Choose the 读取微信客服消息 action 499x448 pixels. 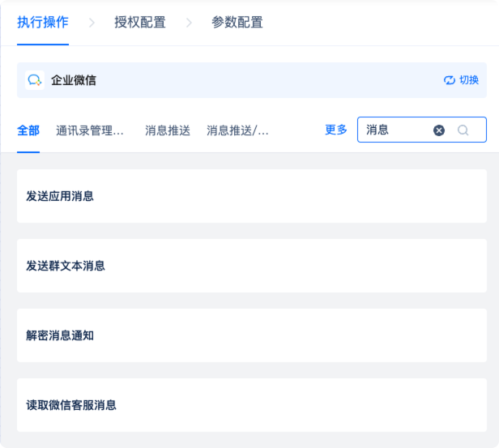(x=252, y=405)
